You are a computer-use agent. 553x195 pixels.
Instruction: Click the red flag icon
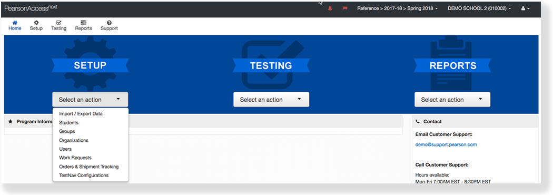pos(345,8)
